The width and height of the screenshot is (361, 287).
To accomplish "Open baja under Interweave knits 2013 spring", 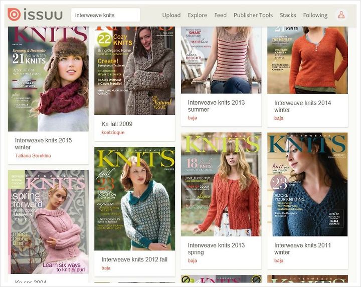I will [192, 260].
